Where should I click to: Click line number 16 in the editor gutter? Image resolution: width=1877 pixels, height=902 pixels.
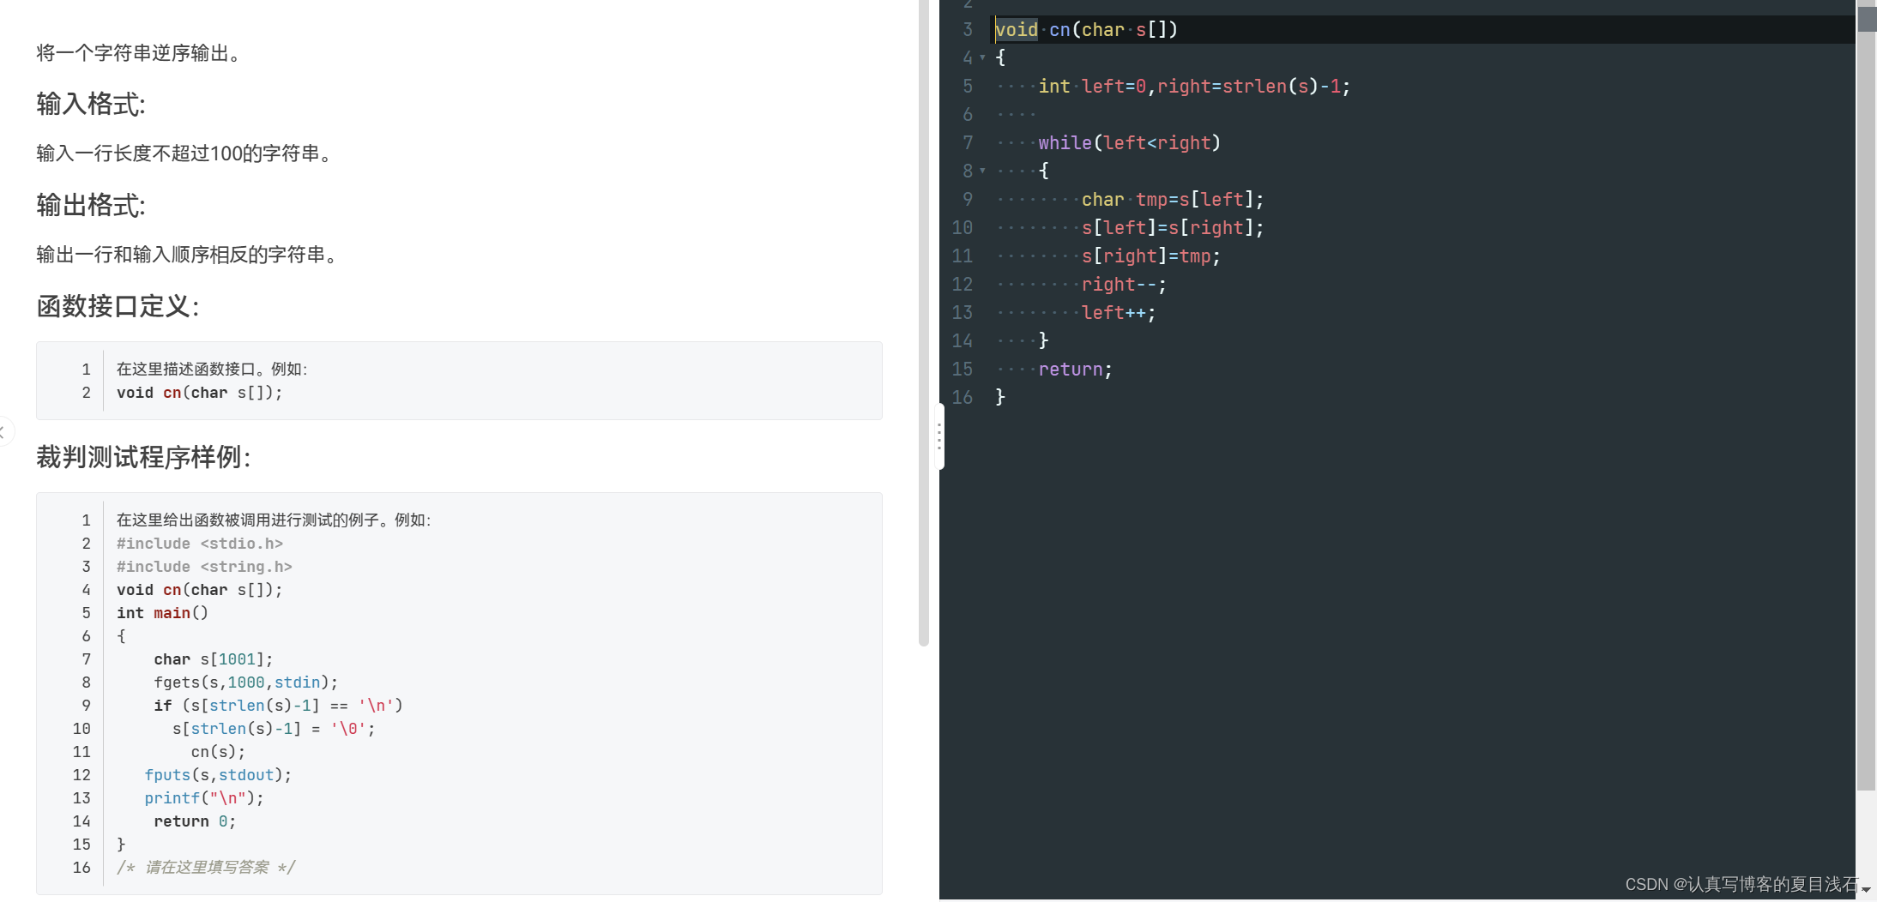click(x=963, y=398)
